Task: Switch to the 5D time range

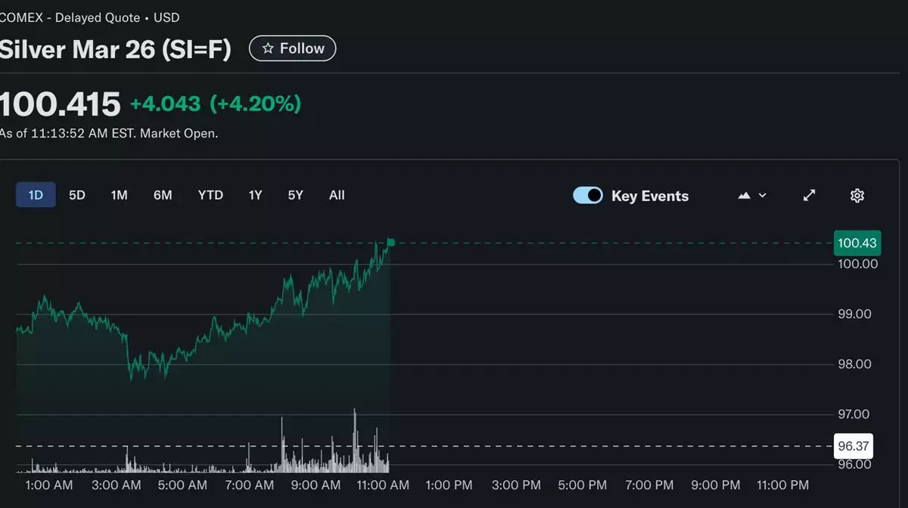Action: (x=77, y=195)
